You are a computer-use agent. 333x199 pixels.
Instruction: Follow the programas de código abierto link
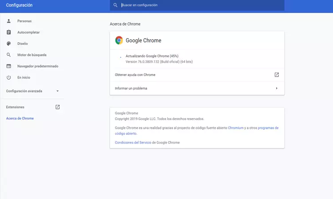coord(268,128)
